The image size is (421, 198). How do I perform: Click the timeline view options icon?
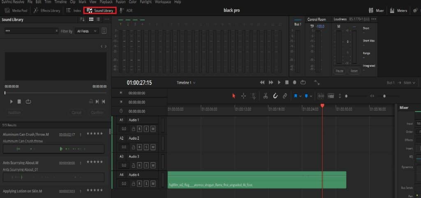pos(331,96)
